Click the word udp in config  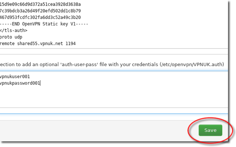(18, 37)
